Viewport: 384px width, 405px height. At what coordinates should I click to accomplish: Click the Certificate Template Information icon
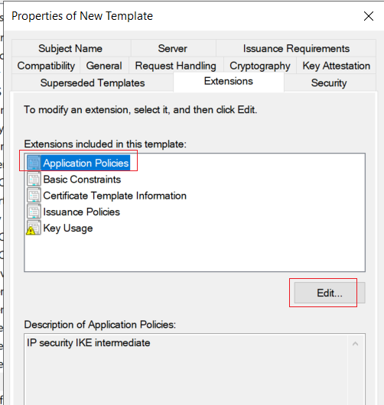point(34,196)
